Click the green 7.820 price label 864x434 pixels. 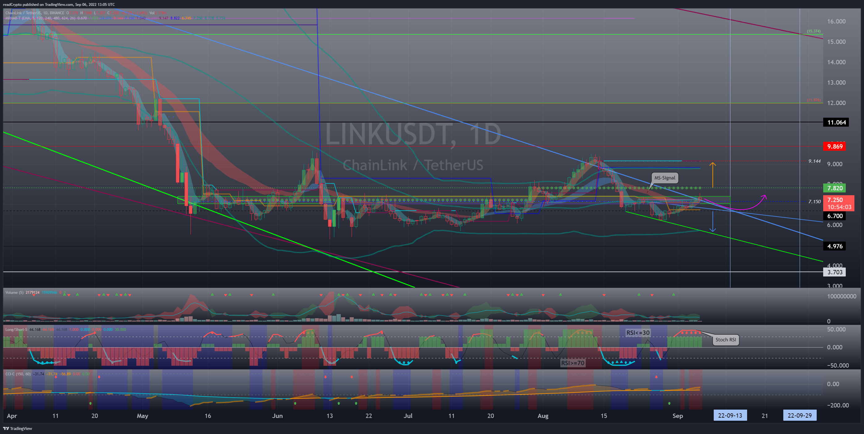click(835, 188)
